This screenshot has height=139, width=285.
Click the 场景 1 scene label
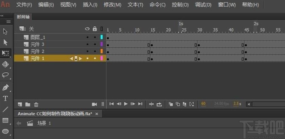coord(44,123)
